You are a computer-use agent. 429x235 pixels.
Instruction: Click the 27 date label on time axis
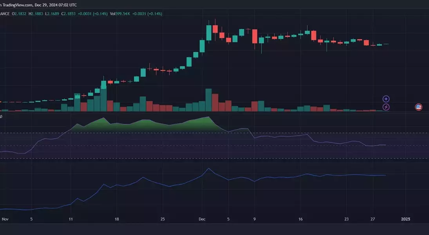click(x=373, y=219)
